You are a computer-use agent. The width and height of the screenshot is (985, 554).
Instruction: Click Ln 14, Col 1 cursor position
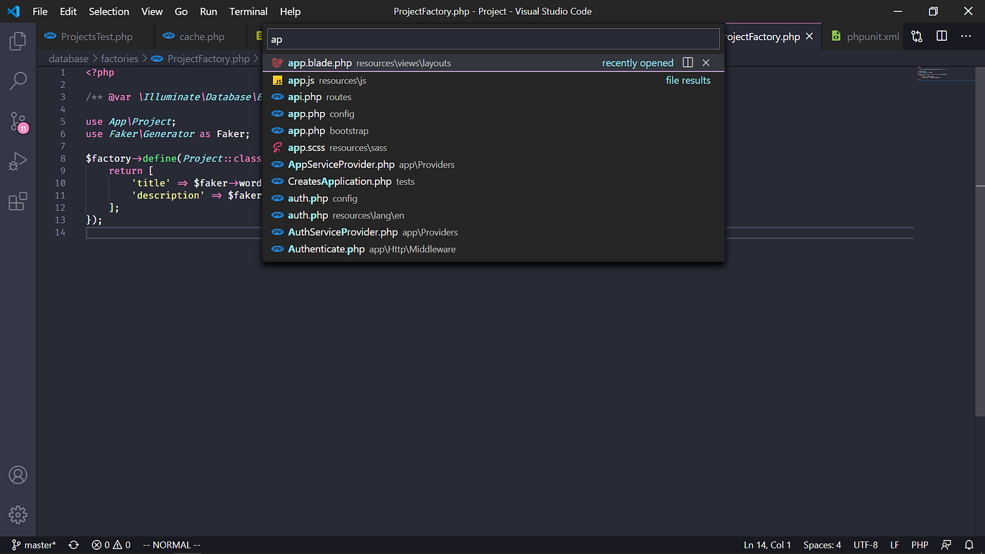coord(767,545)
